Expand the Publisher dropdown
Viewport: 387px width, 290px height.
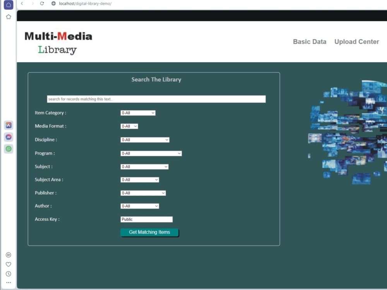(x=143, y=193)
